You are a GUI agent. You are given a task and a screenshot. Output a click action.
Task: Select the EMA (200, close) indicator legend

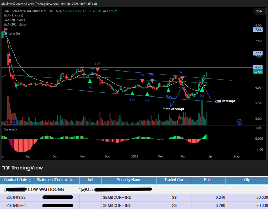coord(15,25)
